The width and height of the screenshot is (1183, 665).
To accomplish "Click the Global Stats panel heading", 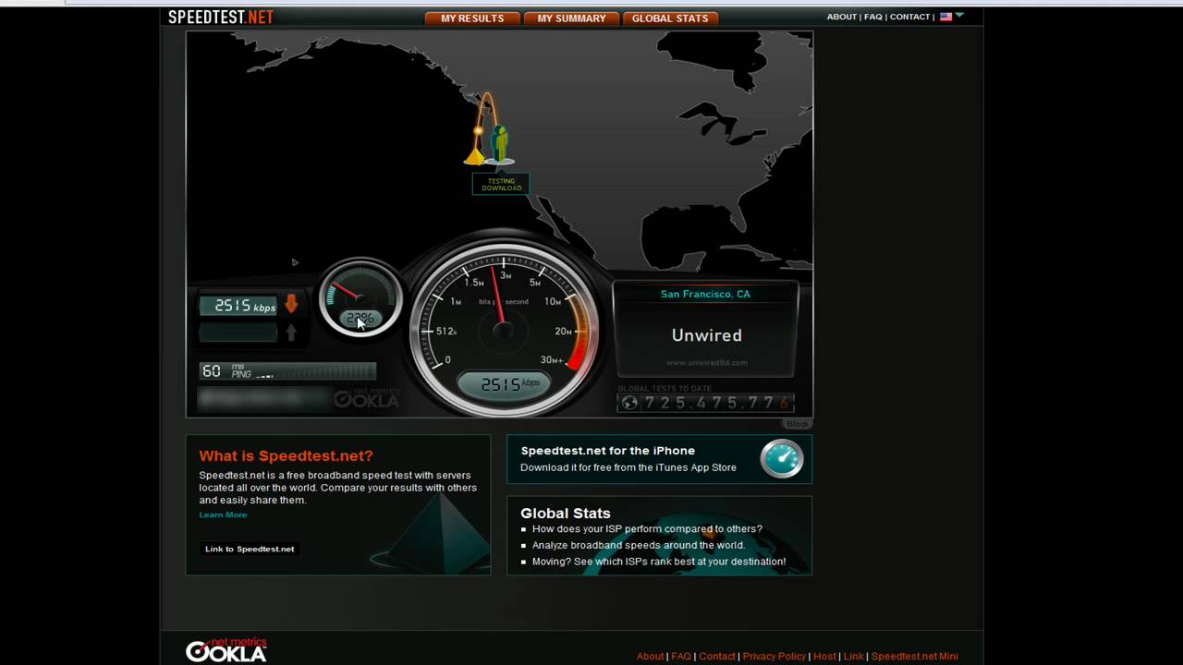I will (x=565, y=513).
